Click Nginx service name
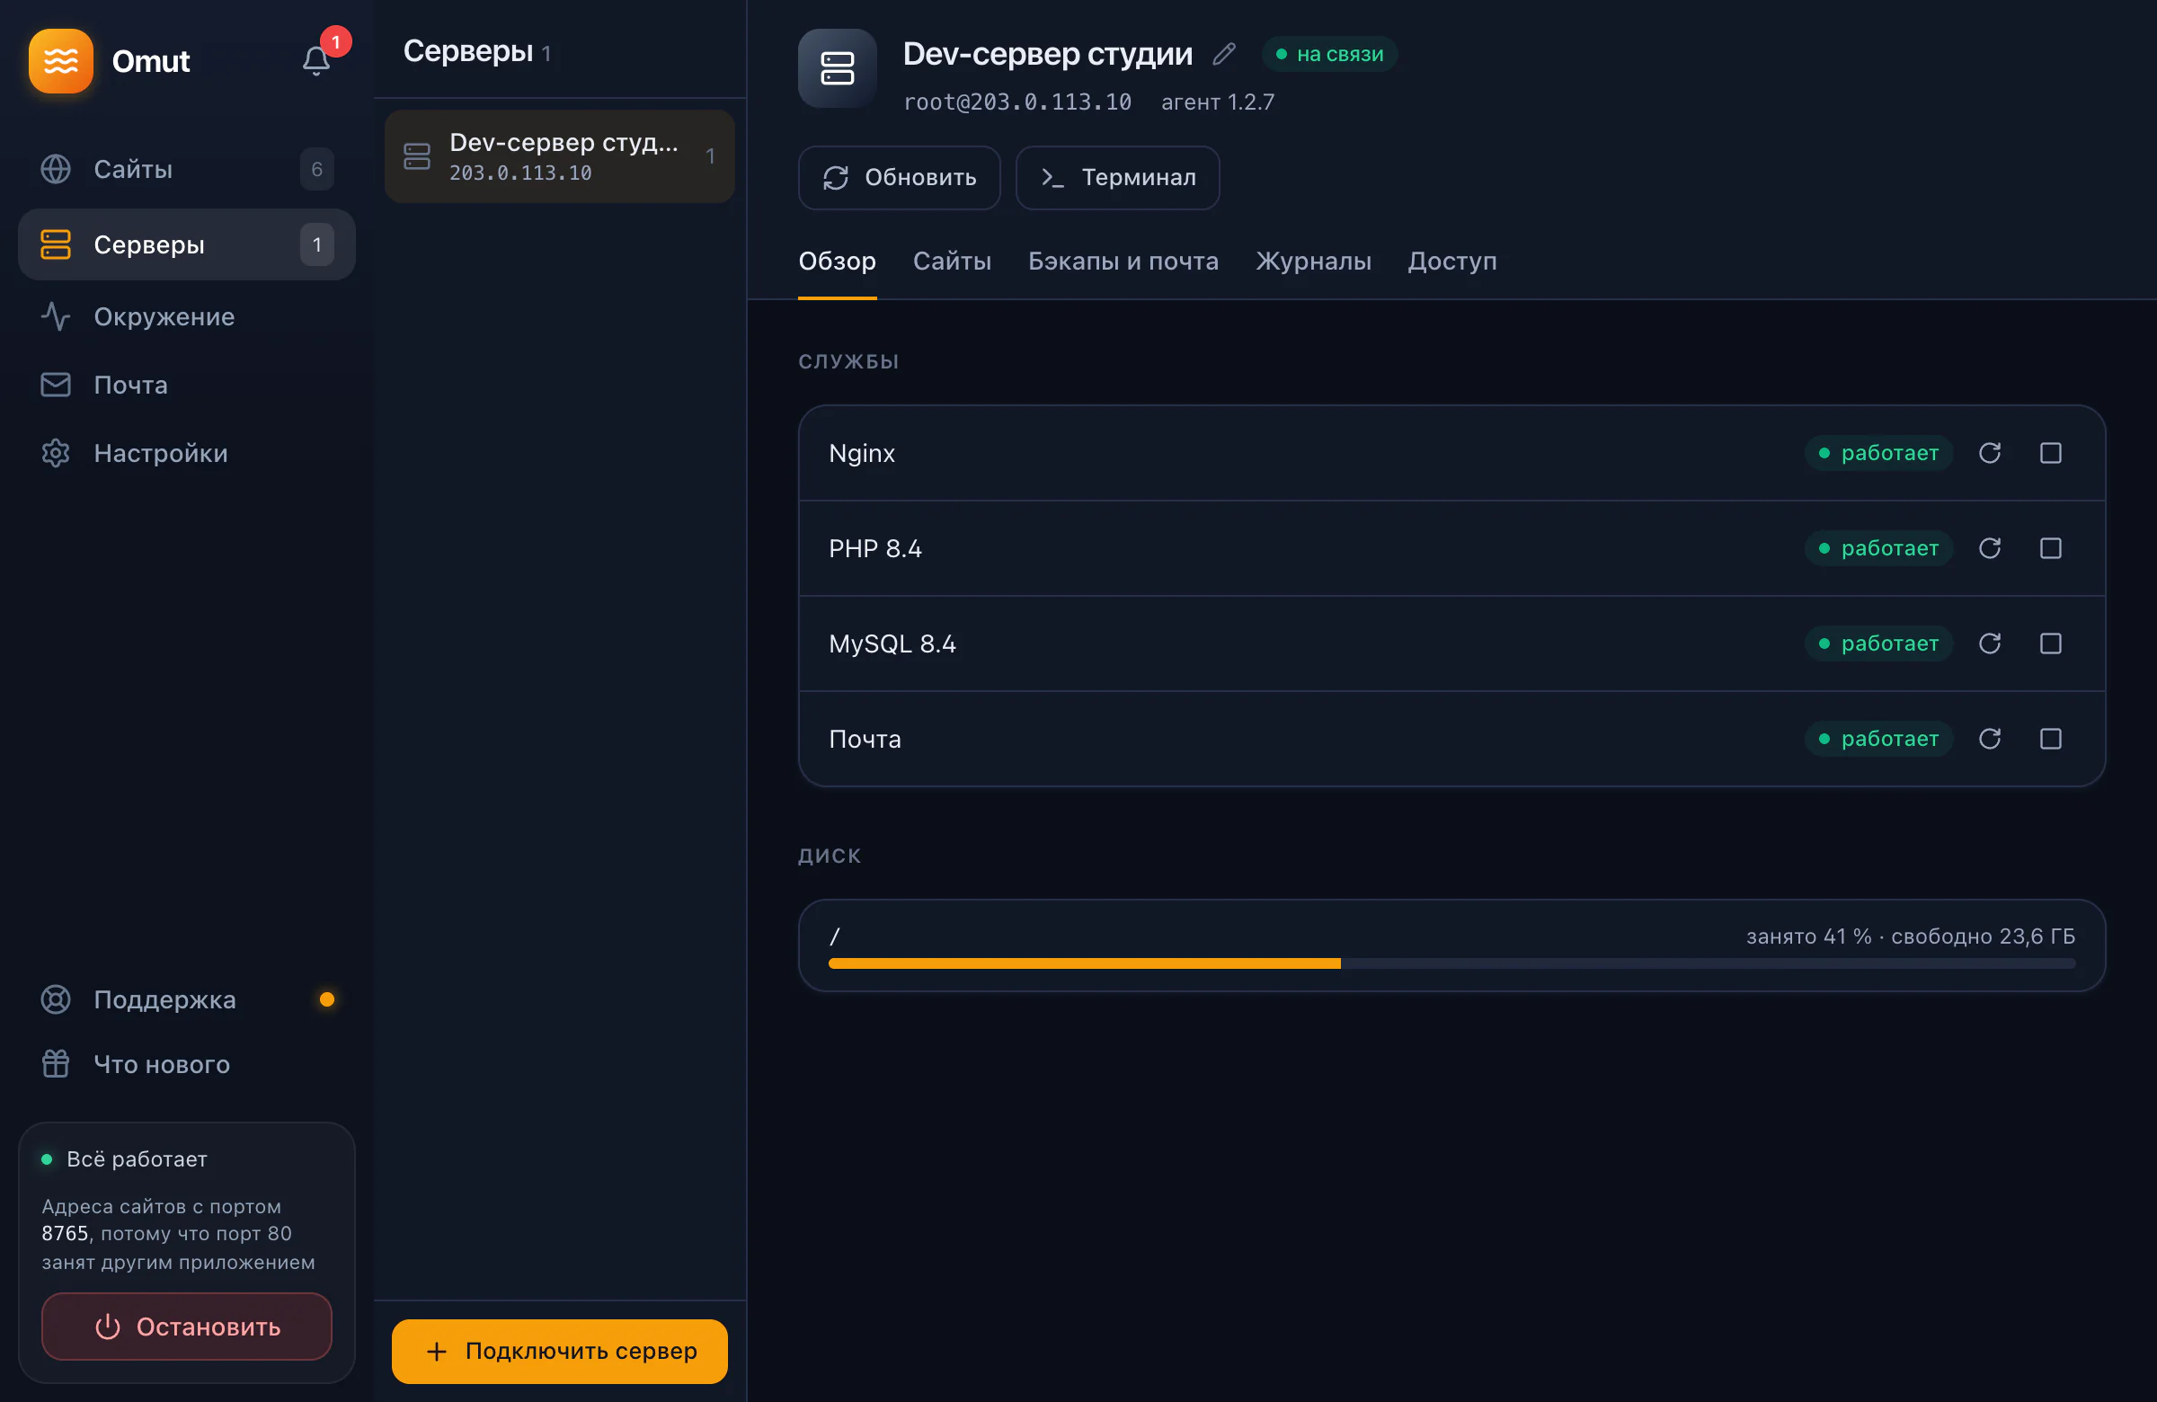Viewport: 2157px width, 1402px height. pos(861,453)
